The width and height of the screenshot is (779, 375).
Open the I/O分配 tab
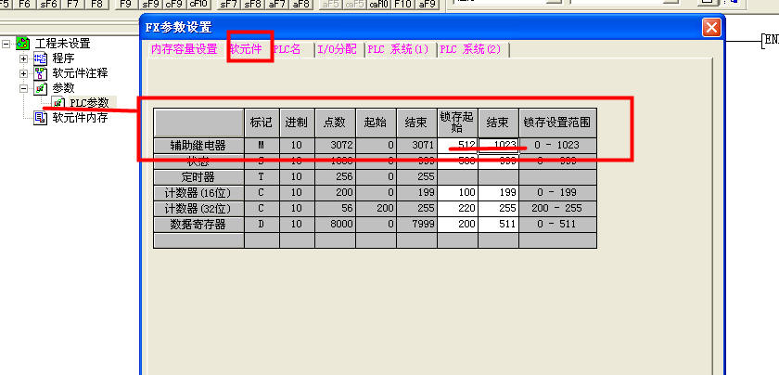(337, 49)
